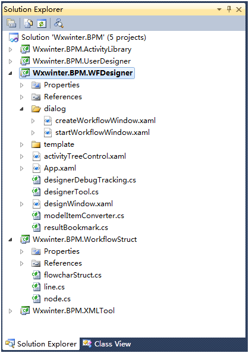Viewport: 249px width, 353px height.
Task: Expand the designWindow.xaml node
Action: (x=21, y=204)
